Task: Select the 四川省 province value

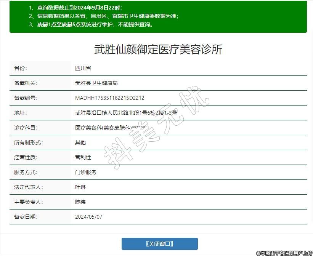Action: [x=83, y=68]
